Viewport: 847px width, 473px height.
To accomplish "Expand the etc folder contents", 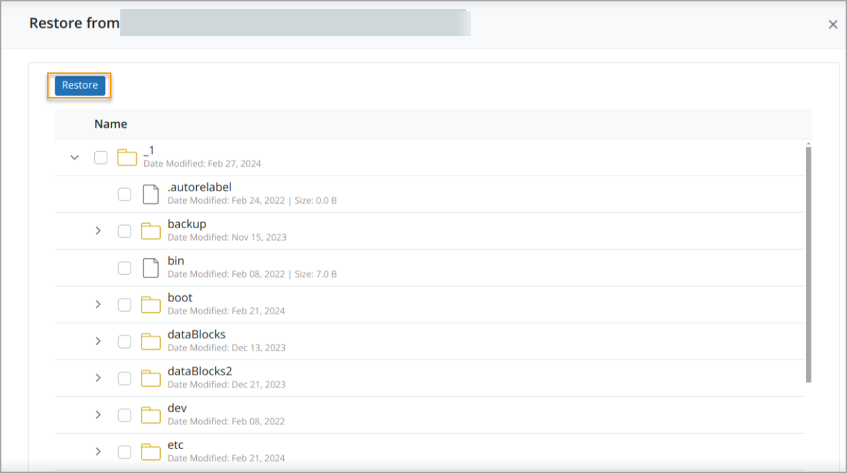I will pyautogui.click(x=98, y=452).
